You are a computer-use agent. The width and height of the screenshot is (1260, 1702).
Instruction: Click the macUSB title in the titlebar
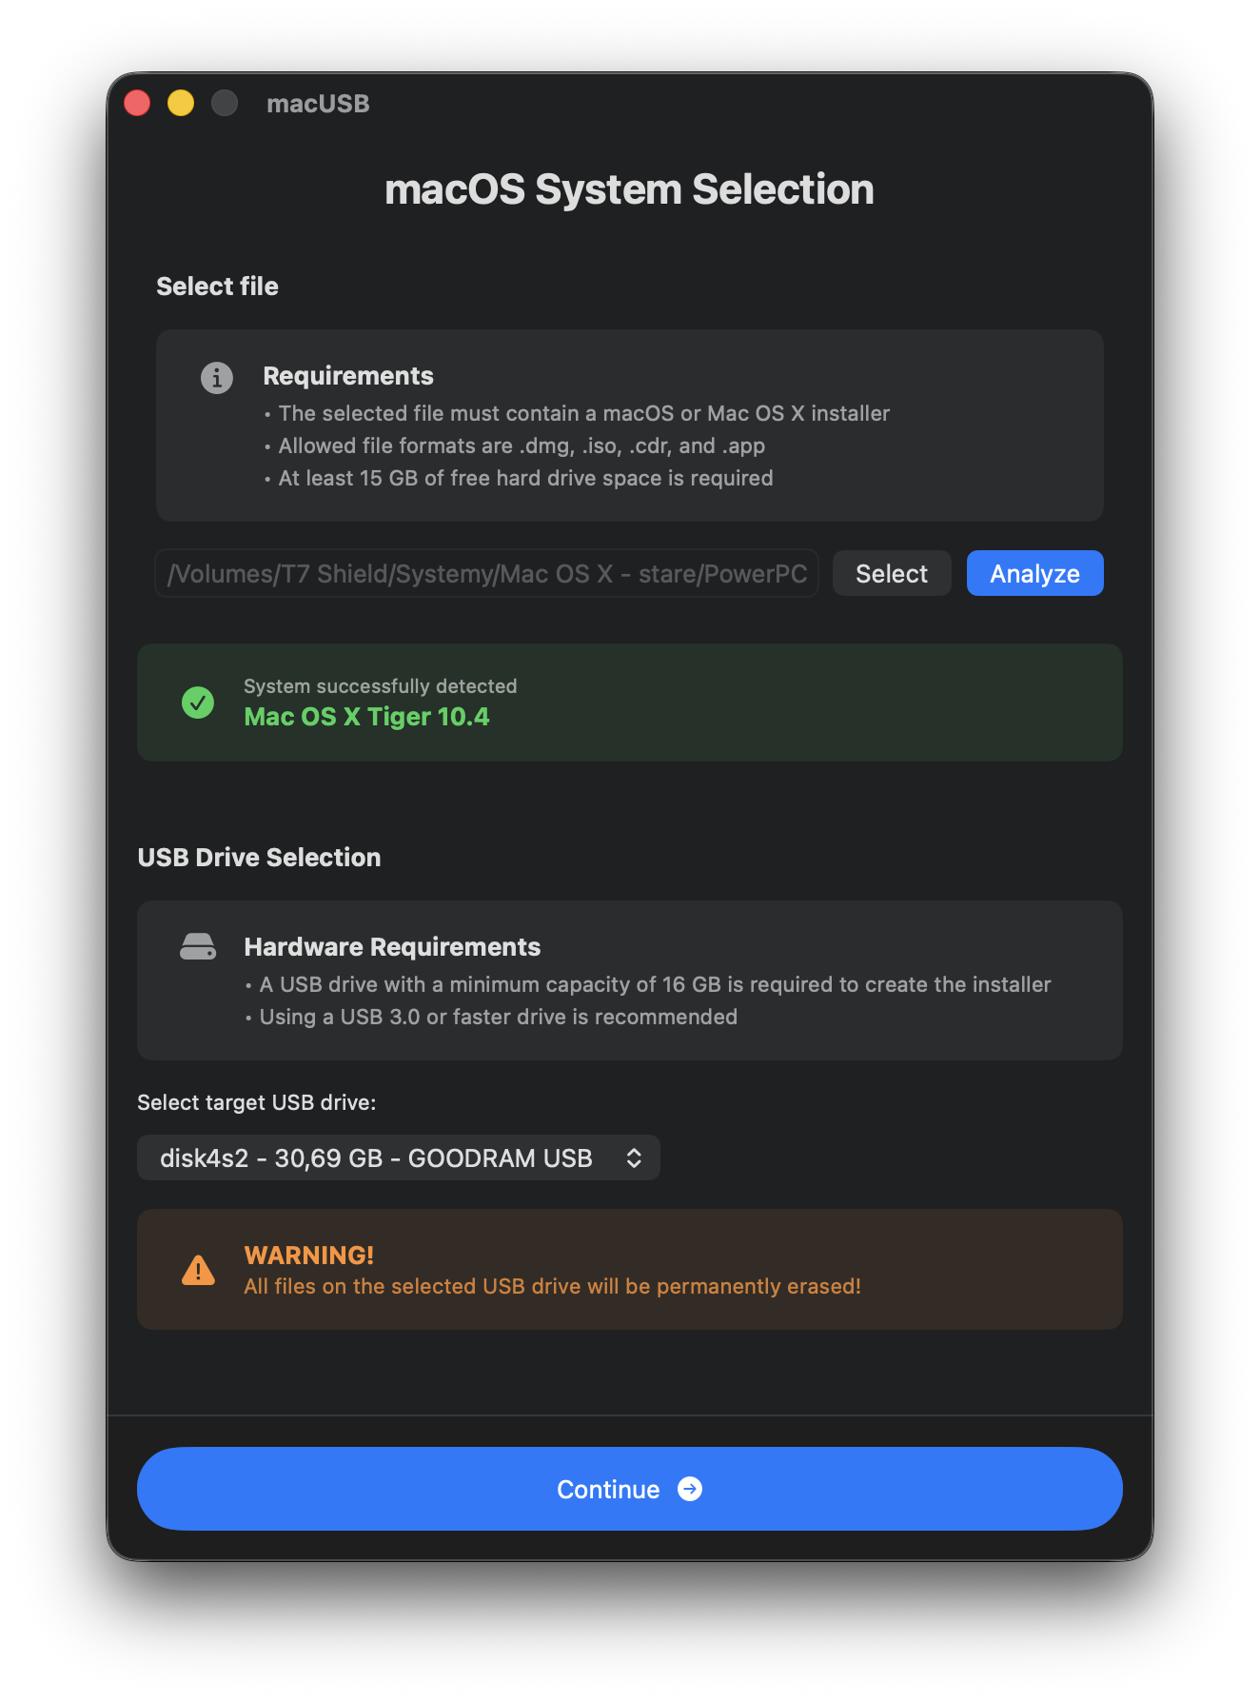coord(318,104)
